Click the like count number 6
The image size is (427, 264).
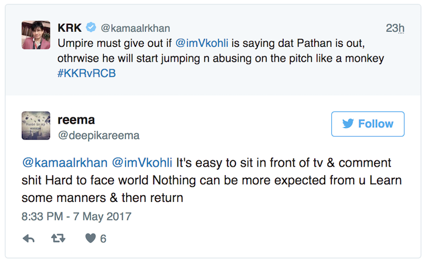[x=104, y=238]
